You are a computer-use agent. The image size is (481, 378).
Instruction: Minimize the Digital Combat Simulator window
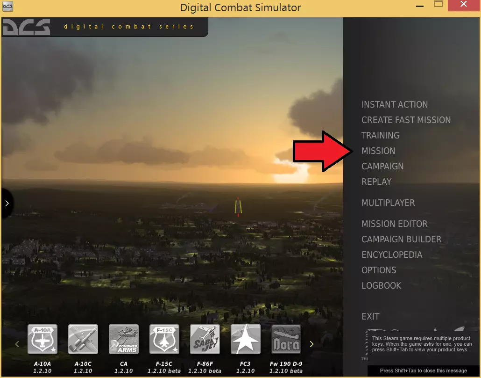pyautogui.click(x=420, y=6)
